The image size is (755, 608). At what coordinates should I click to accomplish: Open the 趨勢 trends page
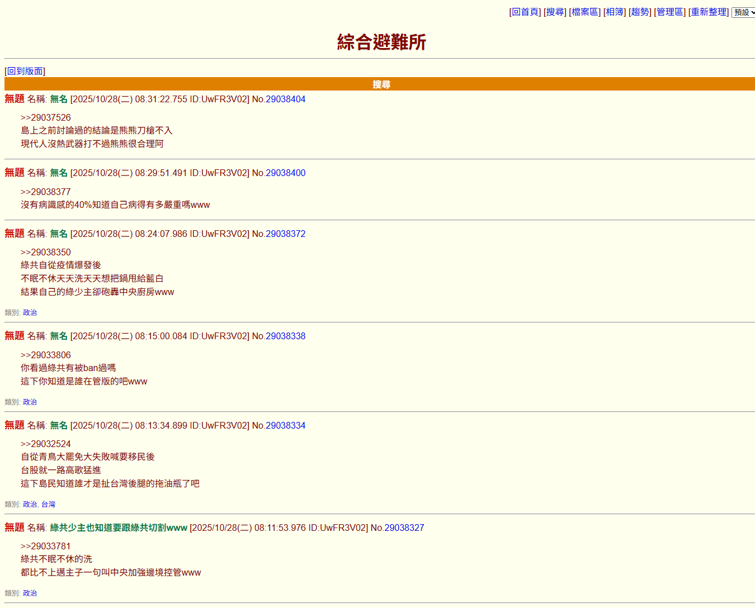click(640, 12)
